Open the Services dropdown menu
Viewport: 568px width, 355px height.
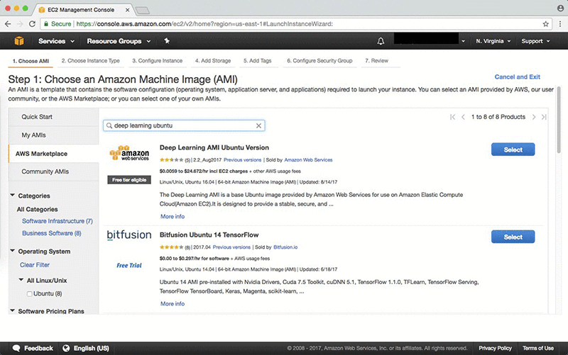56,41
